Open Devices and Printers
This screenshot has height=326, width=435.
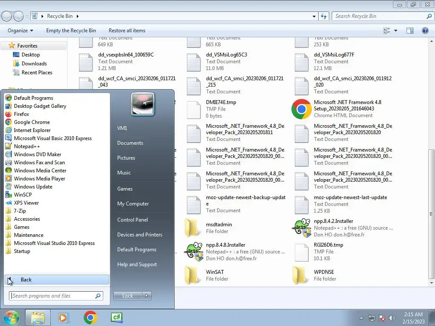point(139,235)
